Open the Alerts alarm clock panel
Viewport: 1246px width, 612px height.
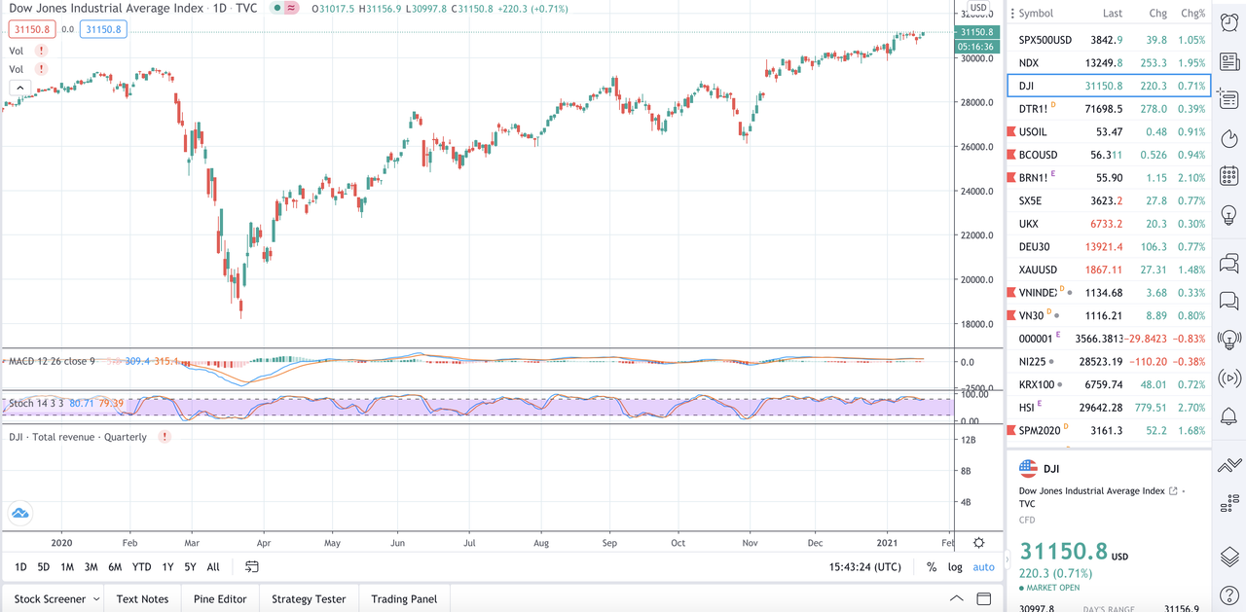click(x=1228, y=21)
